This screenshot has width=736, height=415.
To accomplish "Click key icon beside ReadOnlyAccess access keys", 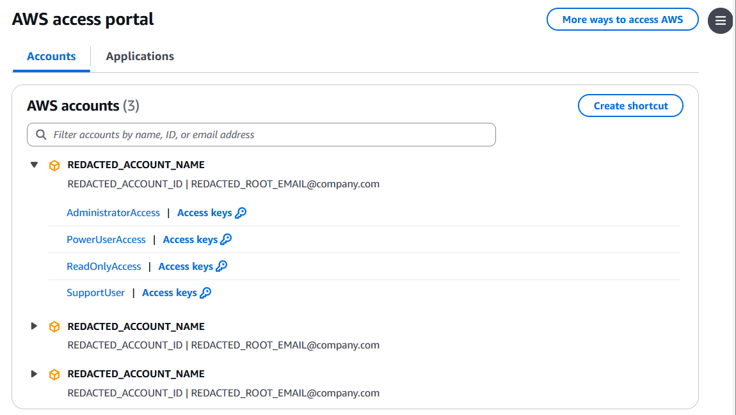I will click(221, 267).
